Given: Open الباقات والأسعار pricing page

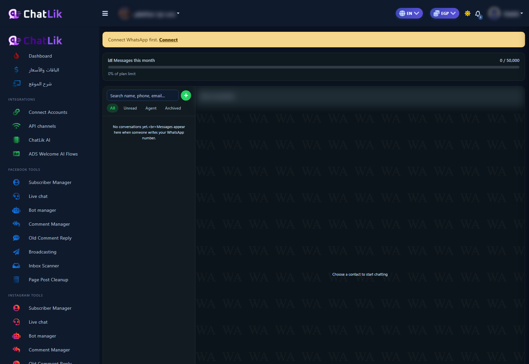Looking at the screenshot, I should [x=44, y=70].
